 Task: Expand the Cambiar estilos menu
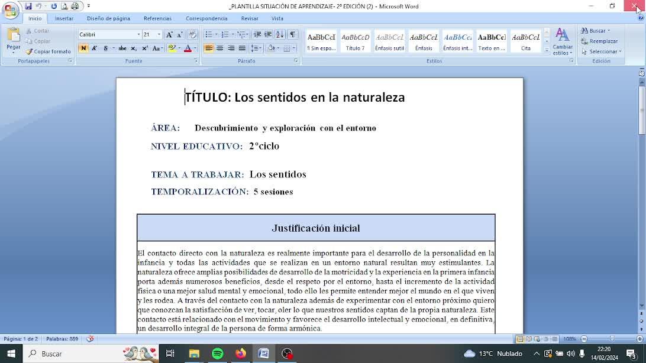coord(562,41)
